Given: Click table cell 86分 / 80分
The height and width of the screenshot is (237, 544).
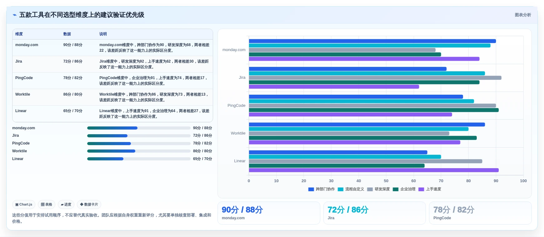Looking at the screenshot, I should pos(73,94).
